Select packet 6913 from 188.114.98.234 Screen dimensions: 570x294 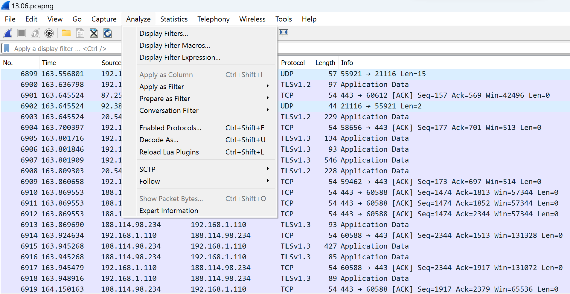coord(285,225)
